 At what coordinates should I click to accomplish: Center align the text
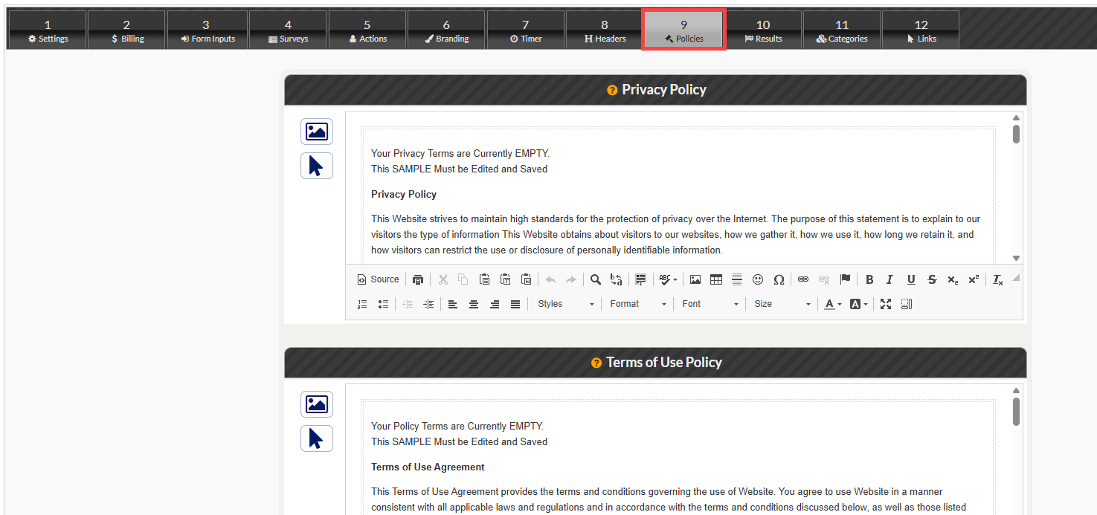[473, 304]
